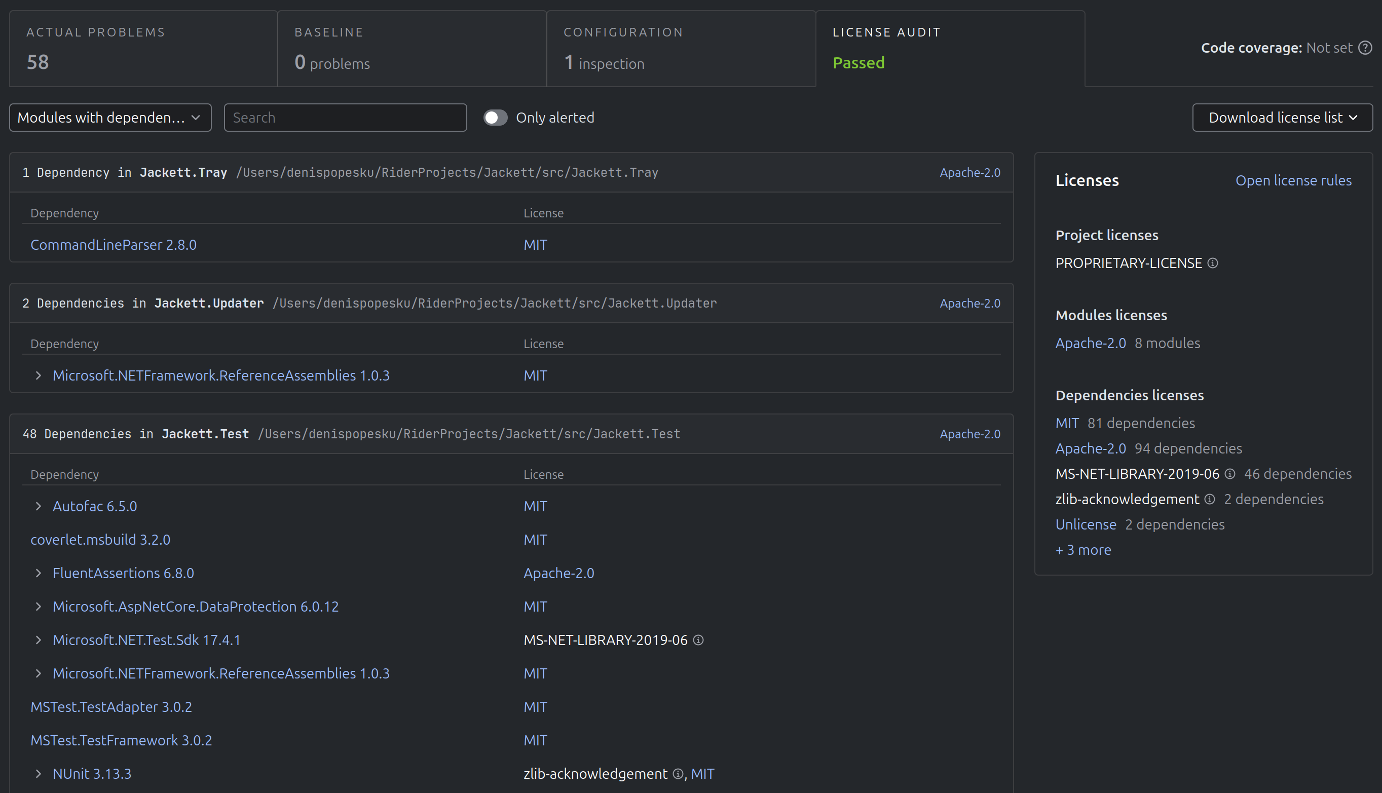
Task: Click Apache-2.0 under Modules licenses
Action: click(x=1090, y=343)
